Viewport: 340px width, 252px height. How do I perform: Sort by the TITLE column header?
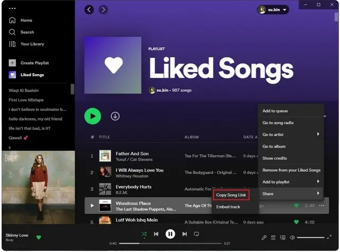tap(104, 137)
